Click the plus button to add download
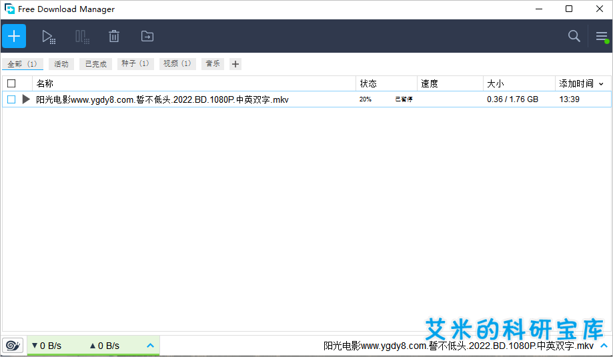The width and height of the screenshot is (613, 357). pos(14,36)
